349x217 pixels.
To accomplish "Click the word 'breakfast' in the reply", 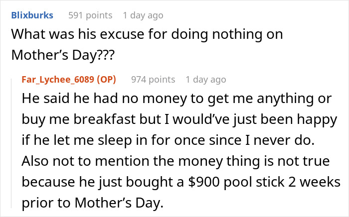I will tap(105, 119).
